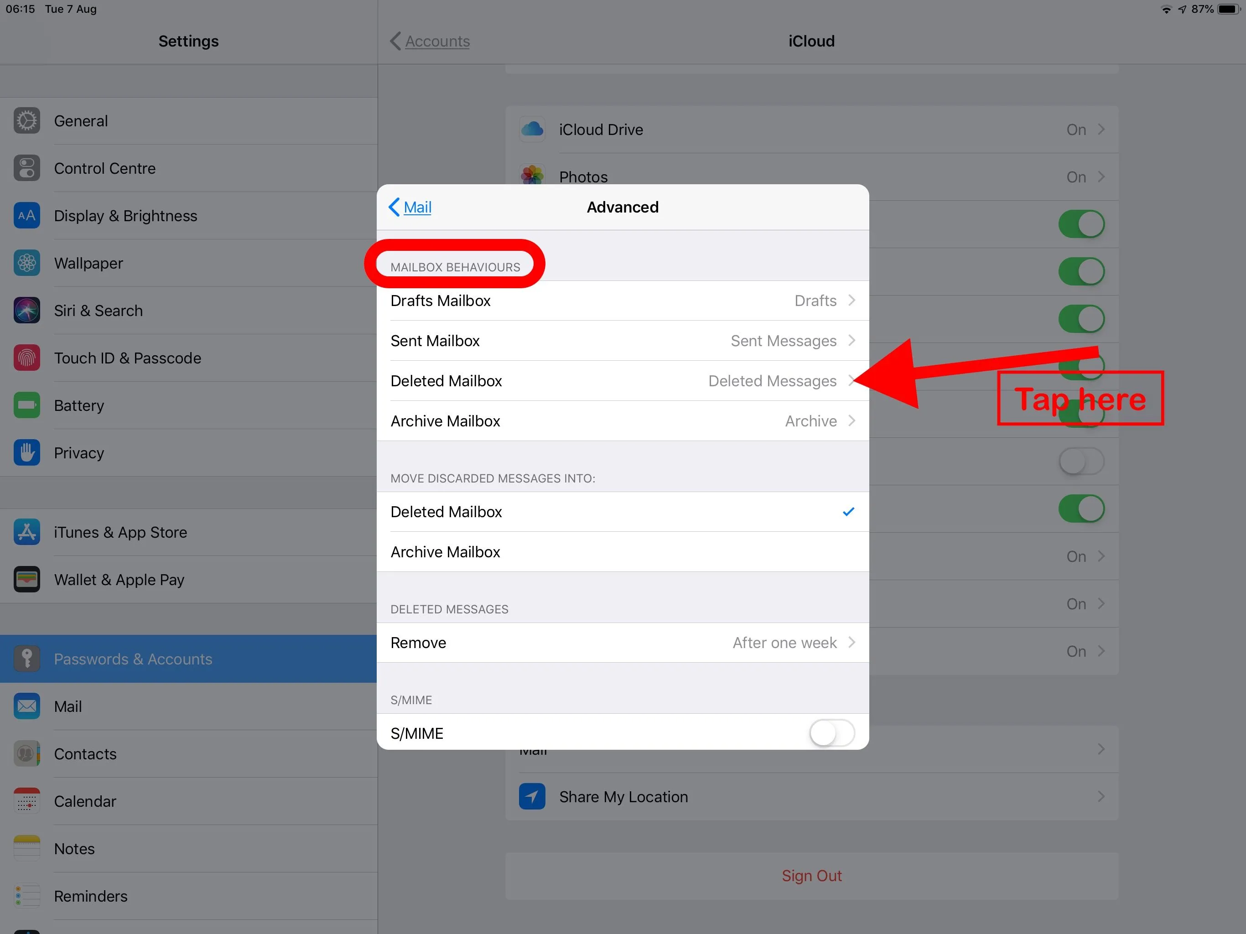Select Deleted Mailbox for discarded messages
Viewport: 1246px width, 934px height.
click(x=623, y=512)
